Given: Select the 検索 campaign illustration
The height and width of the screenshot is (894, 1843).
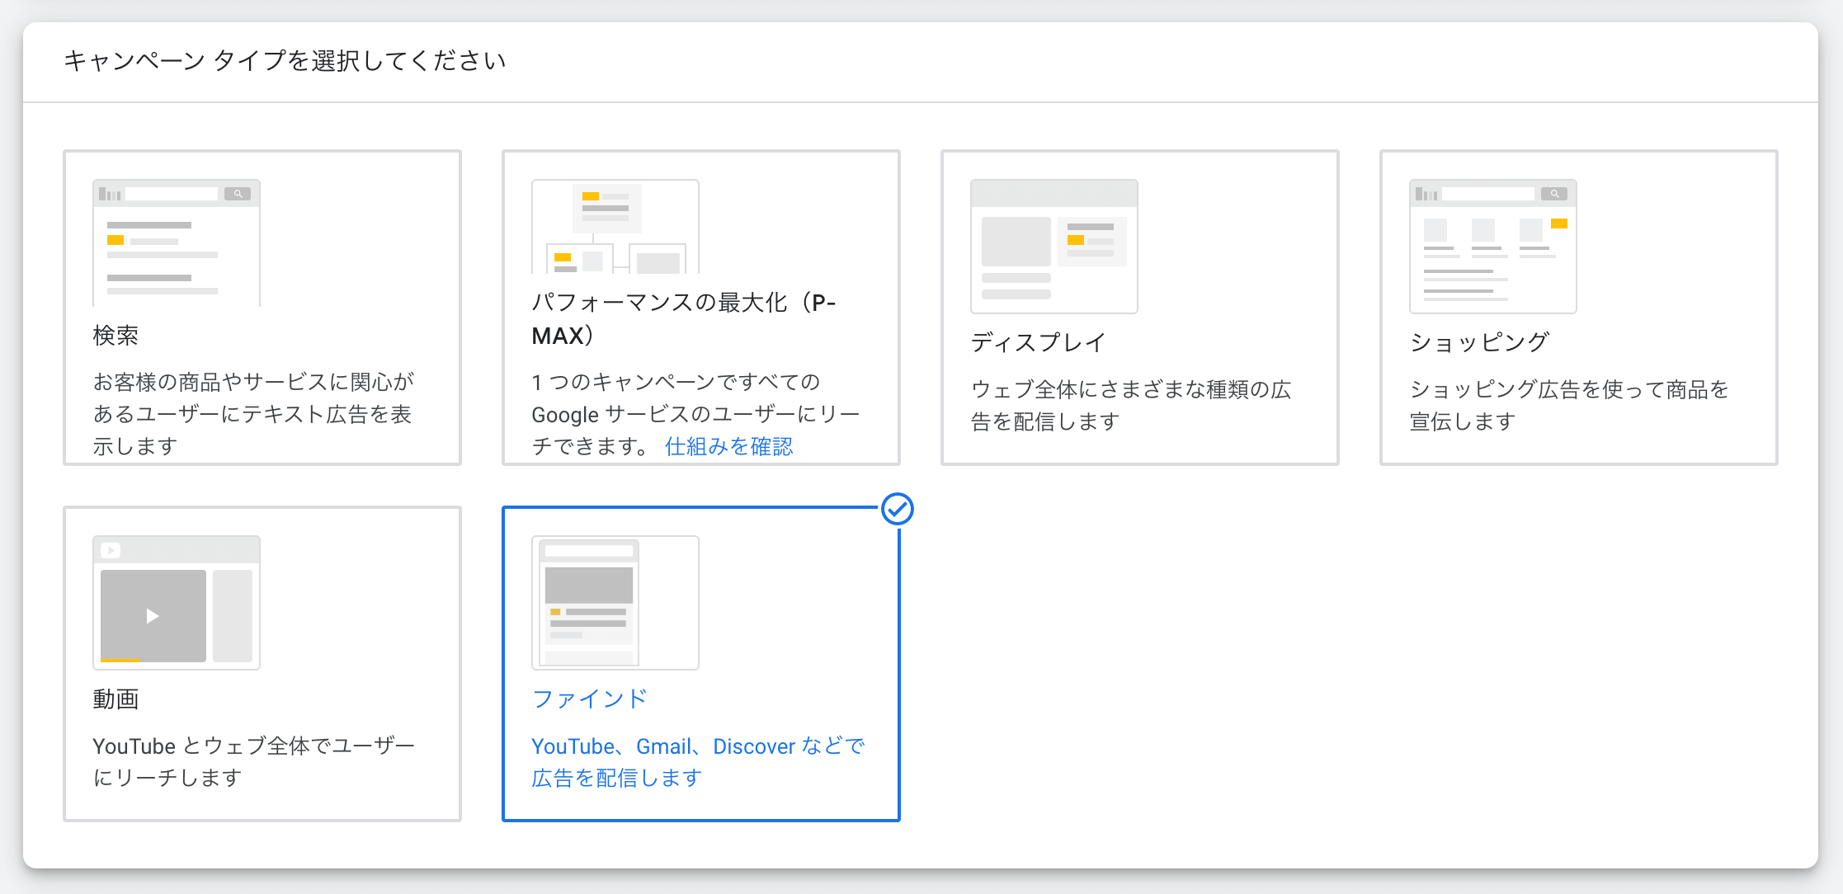Looking at the screenshot, I should coord(177,242).
